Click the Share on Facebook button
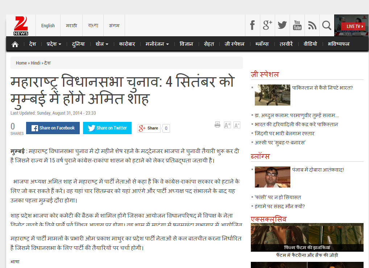Screen dimensions: 369x268 (53, 128)
